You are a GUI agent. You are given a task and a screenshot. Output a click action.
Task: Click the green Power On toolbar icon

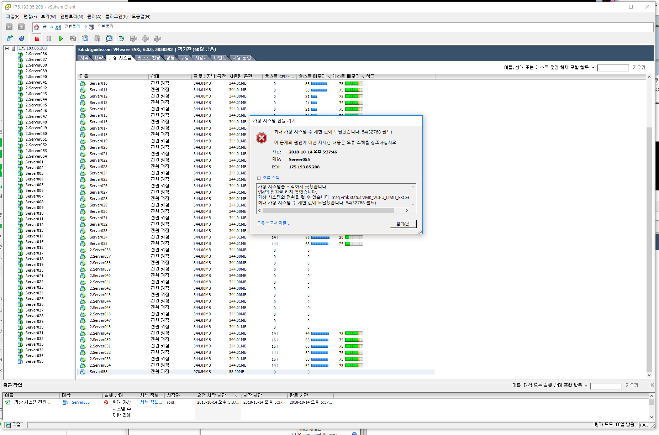pos(61,38)
